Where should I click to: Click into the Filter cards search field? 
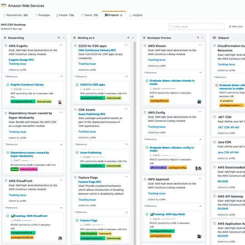tap(196, 27)
